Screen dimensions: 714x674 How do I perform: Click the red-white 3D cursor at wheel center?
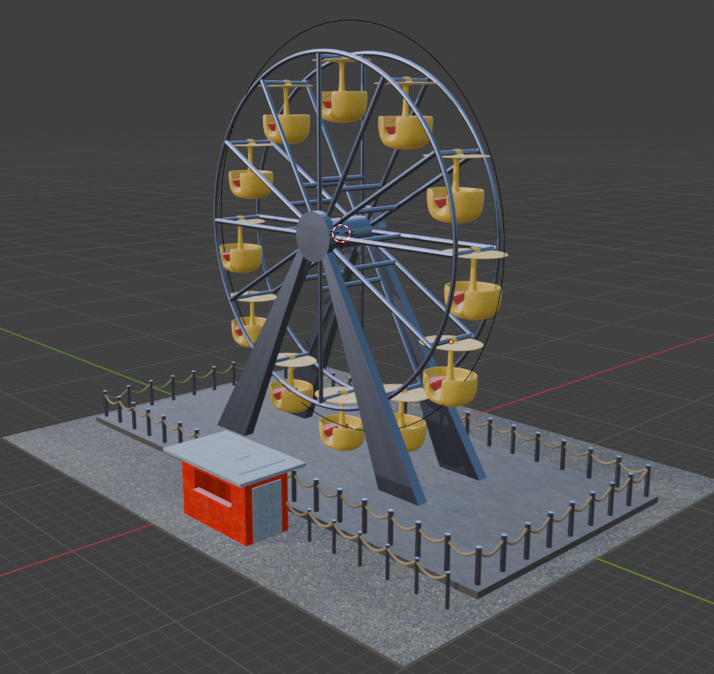(341, 233)
